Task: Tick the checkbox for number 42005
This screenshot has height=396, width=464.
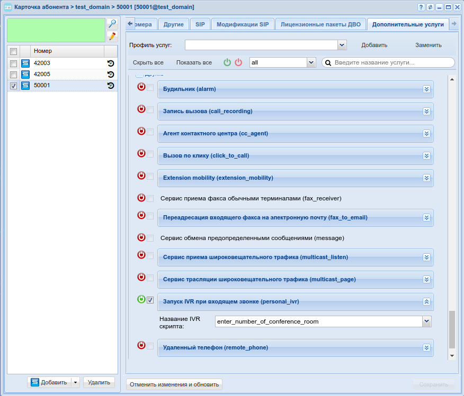Action: tap(14, 75)
